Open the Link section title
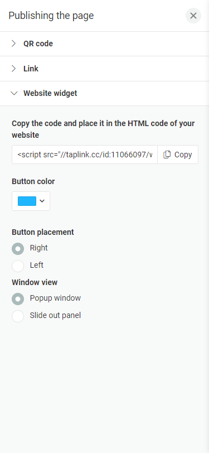 click(x=31, y=69)
